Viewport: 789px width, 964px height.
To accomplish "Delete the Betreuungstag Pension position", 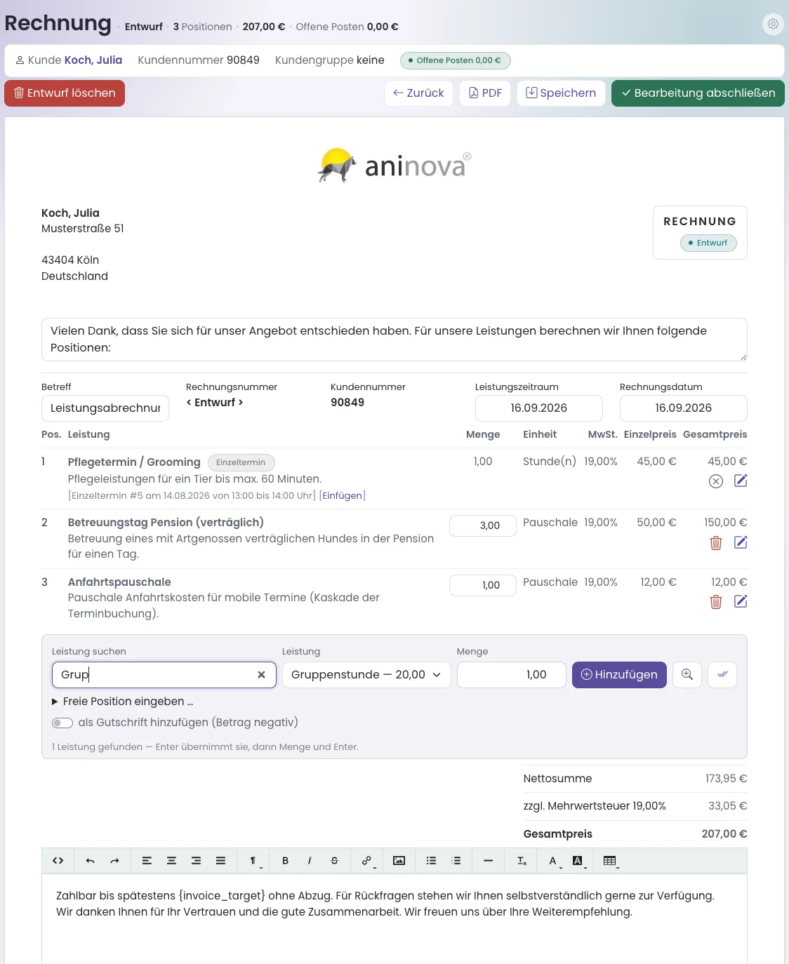I will (716, 542).
